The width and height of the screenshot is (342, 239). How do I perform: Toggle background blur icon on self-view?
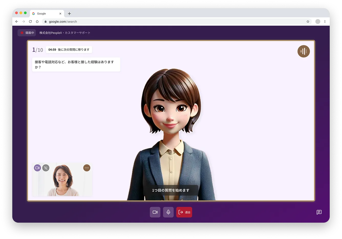click(x=46, y=168)
